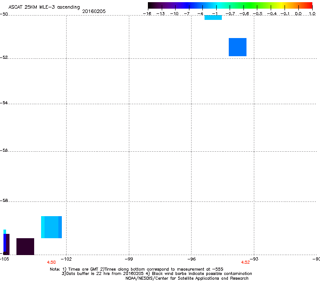Click the -52 latitude axis label
Viewport: 320px width, 281px height.
click(4, 57)
